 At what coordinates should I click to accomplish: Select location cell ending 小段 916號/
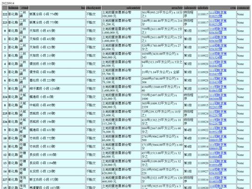[57, 72]
